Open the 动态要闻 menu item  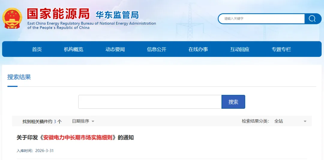tap(115, 49)
